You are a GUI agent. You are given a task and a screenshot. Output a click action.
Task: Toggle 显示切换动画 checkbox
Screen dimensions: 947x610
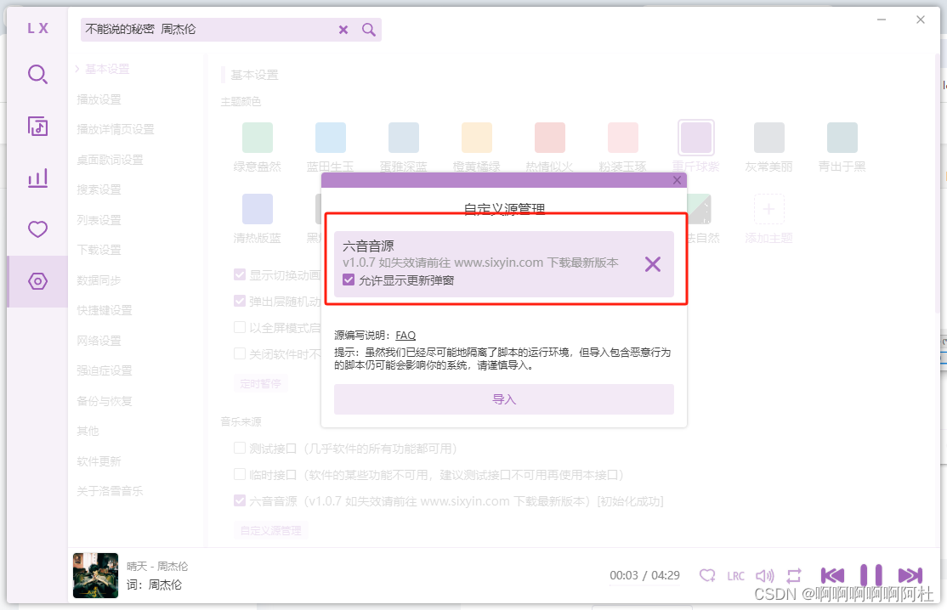tap(240, 275)
